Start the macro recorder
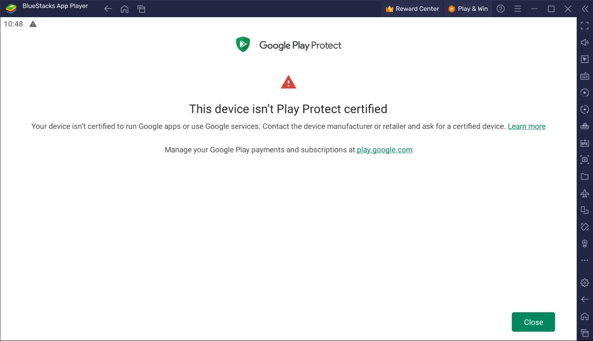The height and width of the screenshot is (341, 593). click(x=584, y=92)
